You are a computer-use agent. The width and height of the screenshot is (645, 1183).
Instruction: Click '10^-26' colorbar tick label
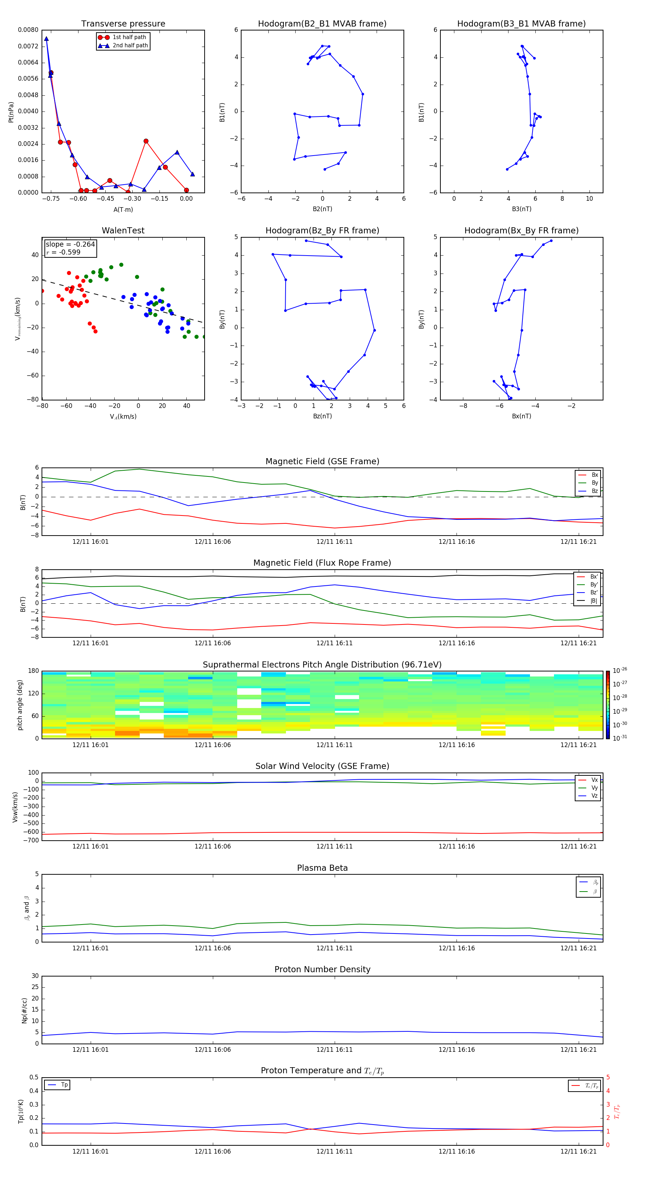(x=619, y=670)
